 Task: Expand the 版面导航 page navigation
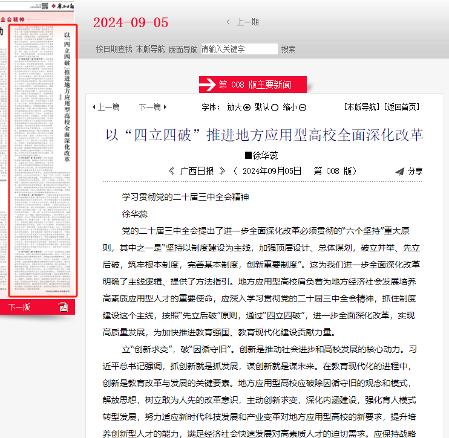tap(183, 50)
